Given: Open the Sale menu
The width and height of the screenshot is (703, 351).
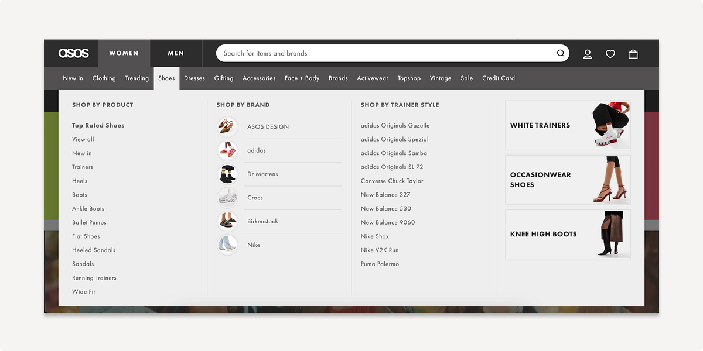Looking at the screenshot, I should [x=466, y=78].
